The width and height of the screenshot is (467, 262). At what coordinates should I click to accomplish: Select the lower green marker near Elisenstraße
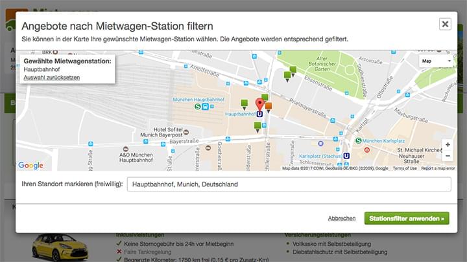287,76
